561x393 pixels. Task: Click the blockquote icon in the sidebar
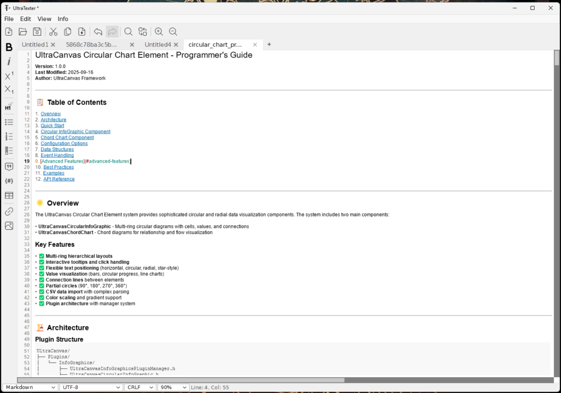(x=9, y=167)
